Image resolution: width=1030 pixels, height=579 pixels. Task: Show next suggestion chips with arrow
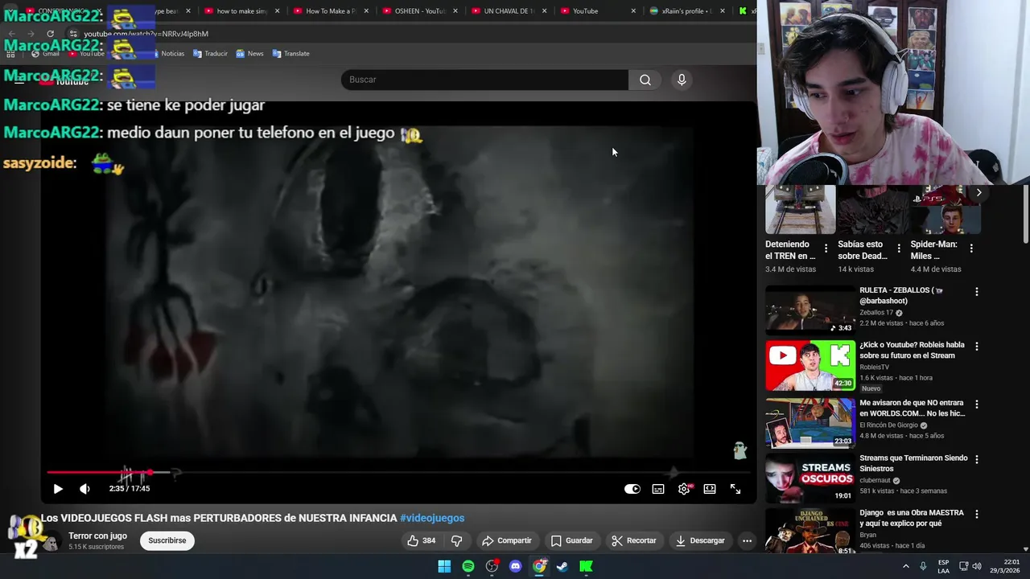pyautogui.click(x=978, y=193)
